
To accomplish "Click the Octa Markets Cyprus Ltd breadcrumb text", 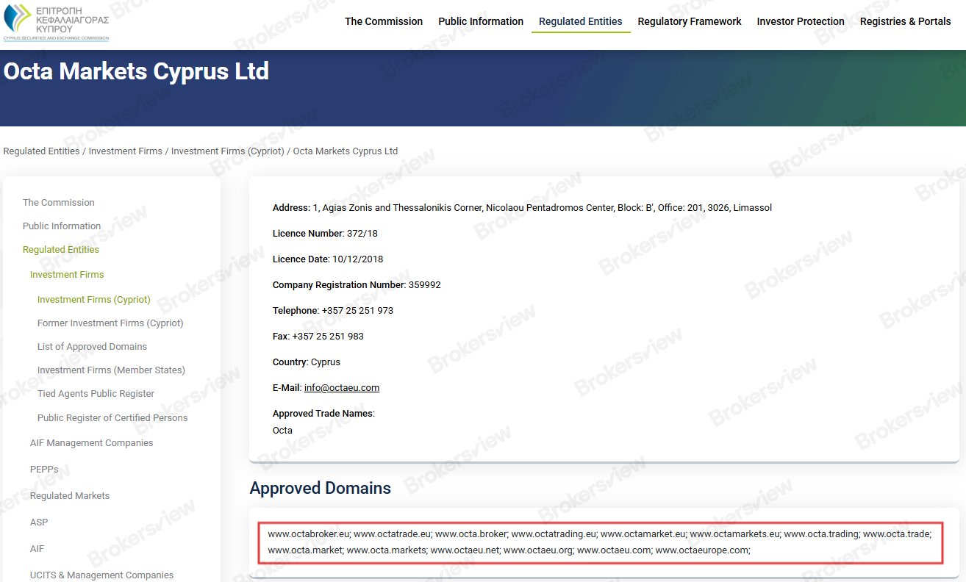I will (346, 151).
